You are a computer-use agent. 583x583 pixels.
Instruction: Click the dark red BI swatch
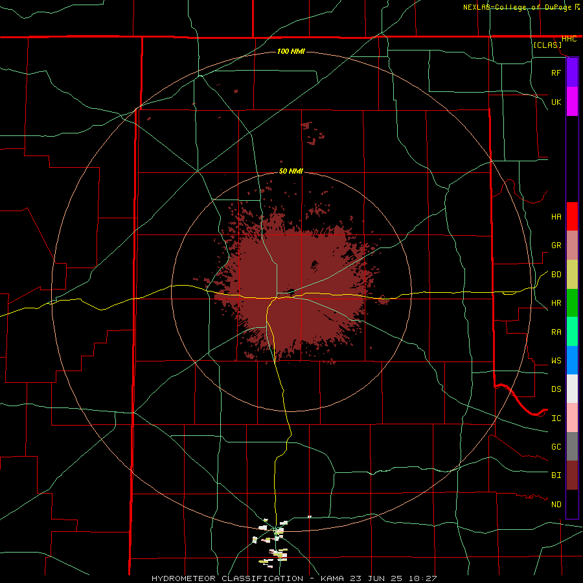point(572,475)
